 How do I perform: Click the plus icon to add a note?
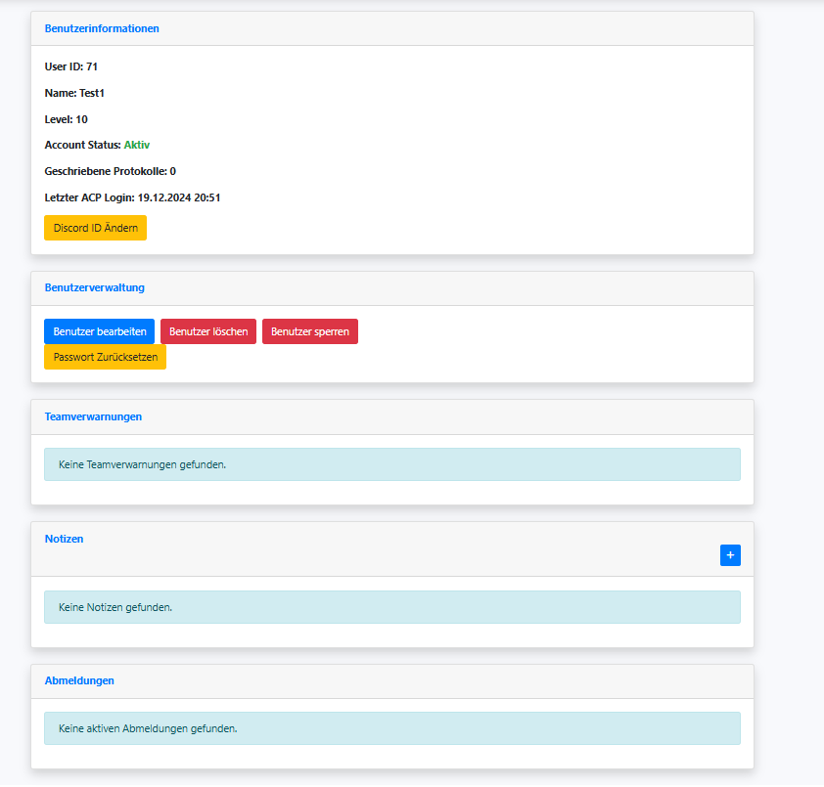click(x=730, y=555)
